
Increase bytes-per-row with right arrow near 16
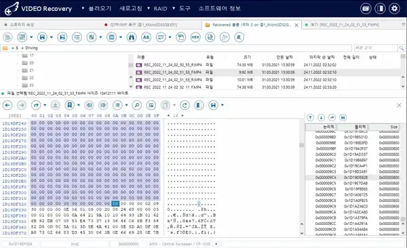(182, 115)
